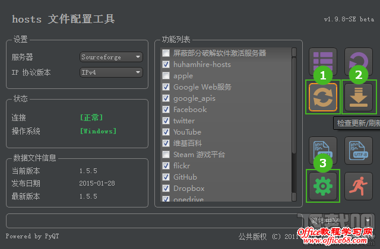Enable the 屏蔽部分破解软件激活服务器 checkbox

click(166, 53)
